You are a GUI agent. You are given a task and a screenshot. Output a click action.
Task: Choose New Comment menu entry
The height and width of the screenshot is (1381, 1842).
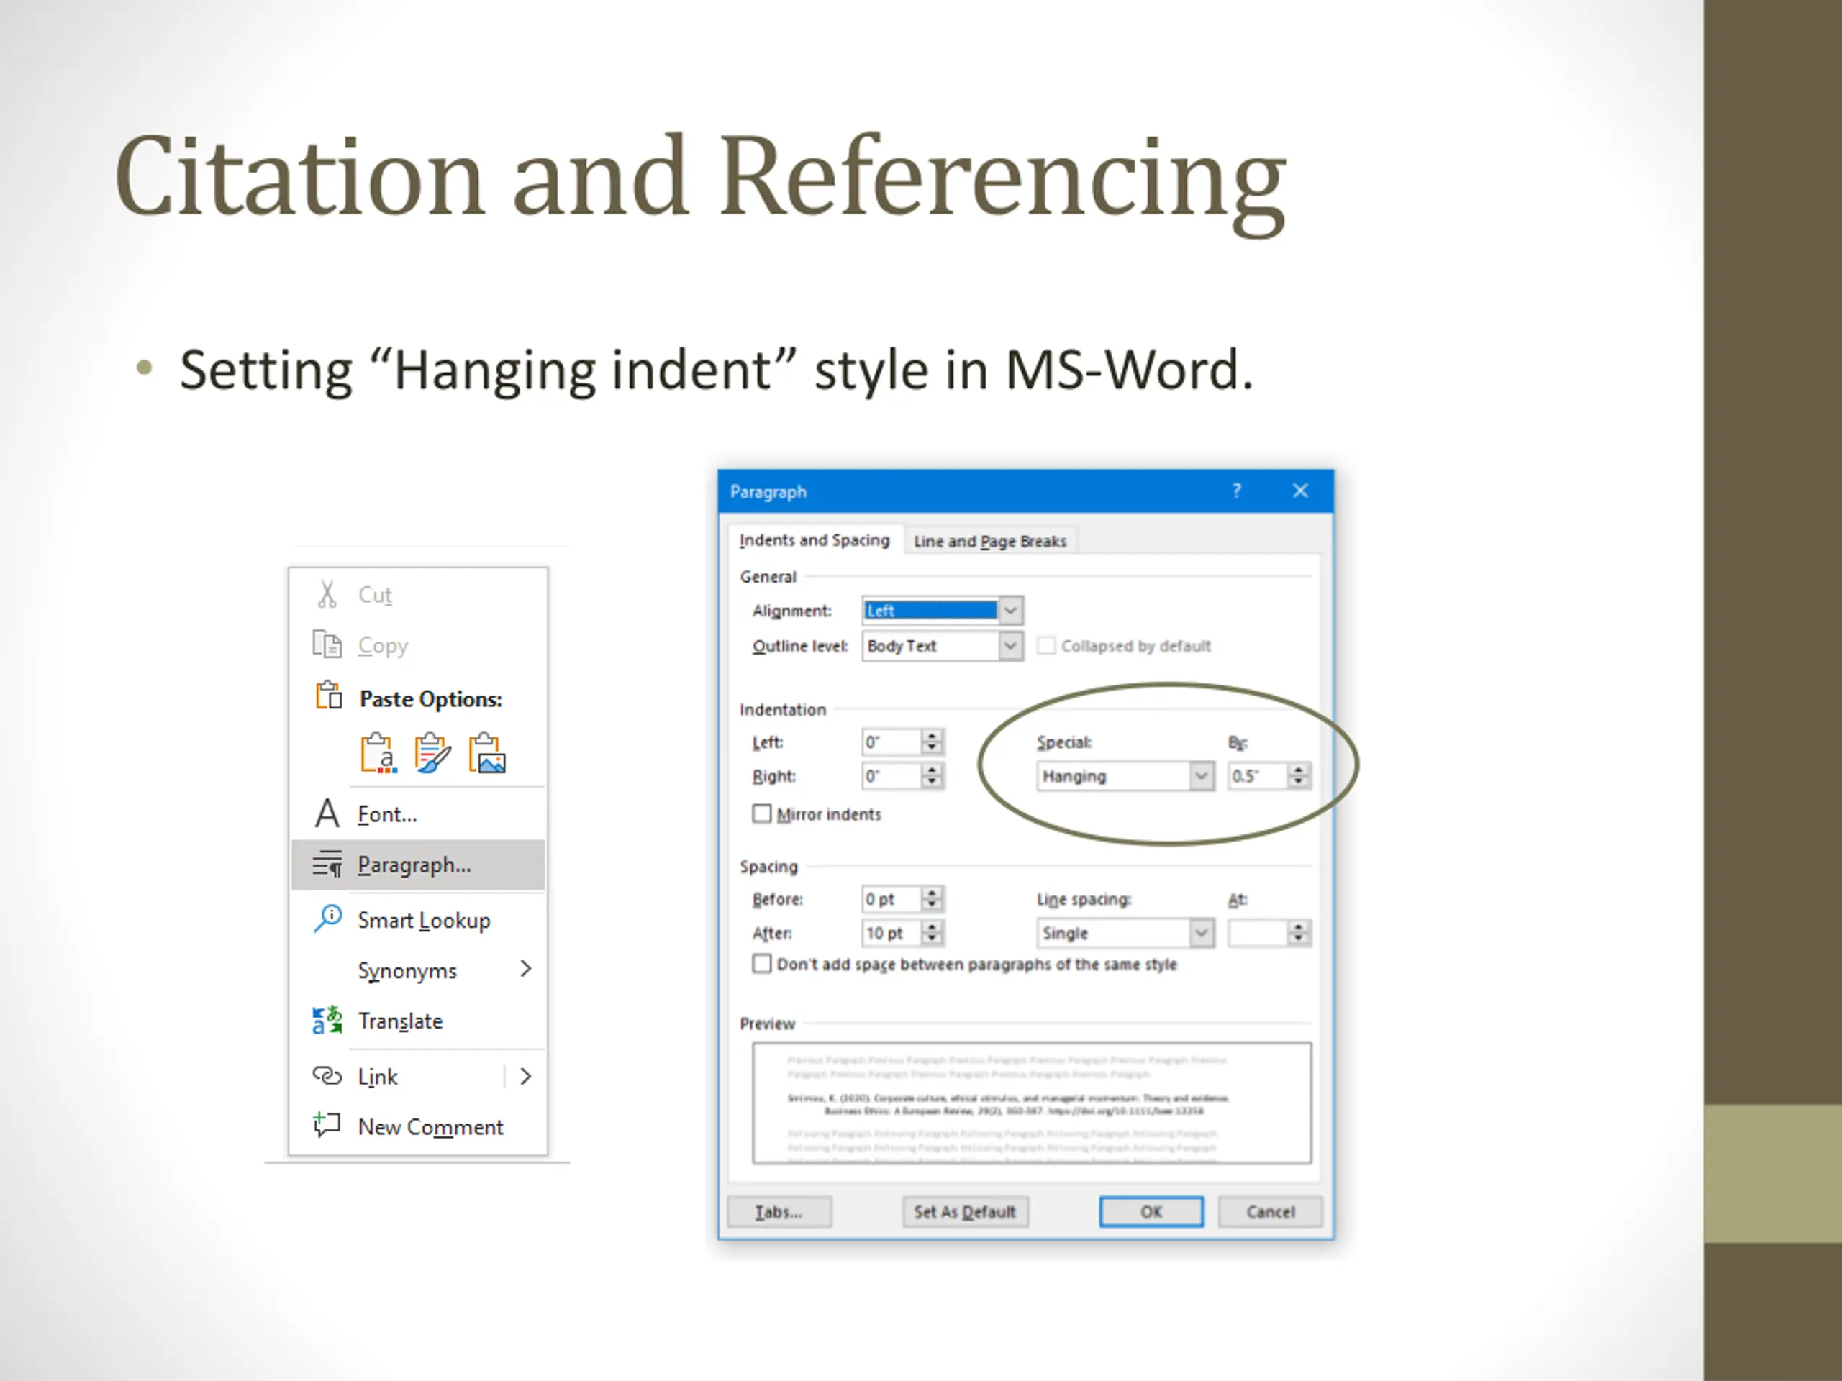point(419,1126)
